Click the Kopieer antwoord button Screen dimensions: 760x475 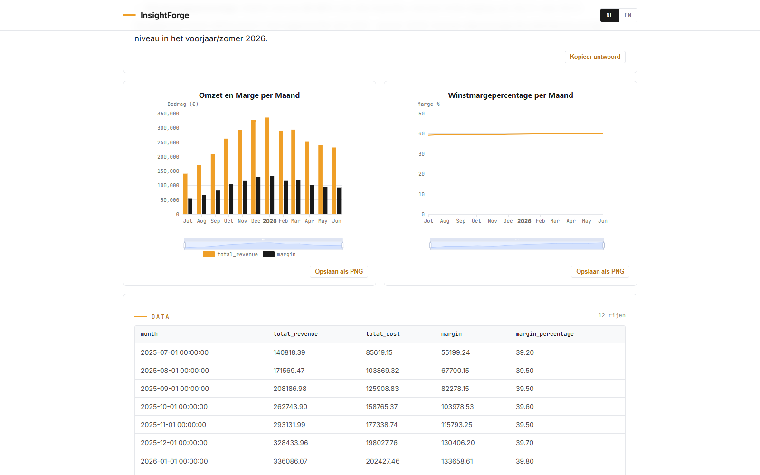pyautogui.click(x=595, y=57)
